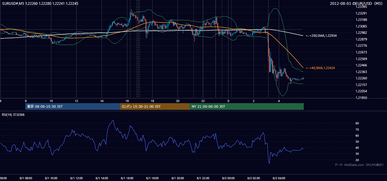Click price axis value 1.23188
This screenshot has height=181, width=387.
(361, 20)
